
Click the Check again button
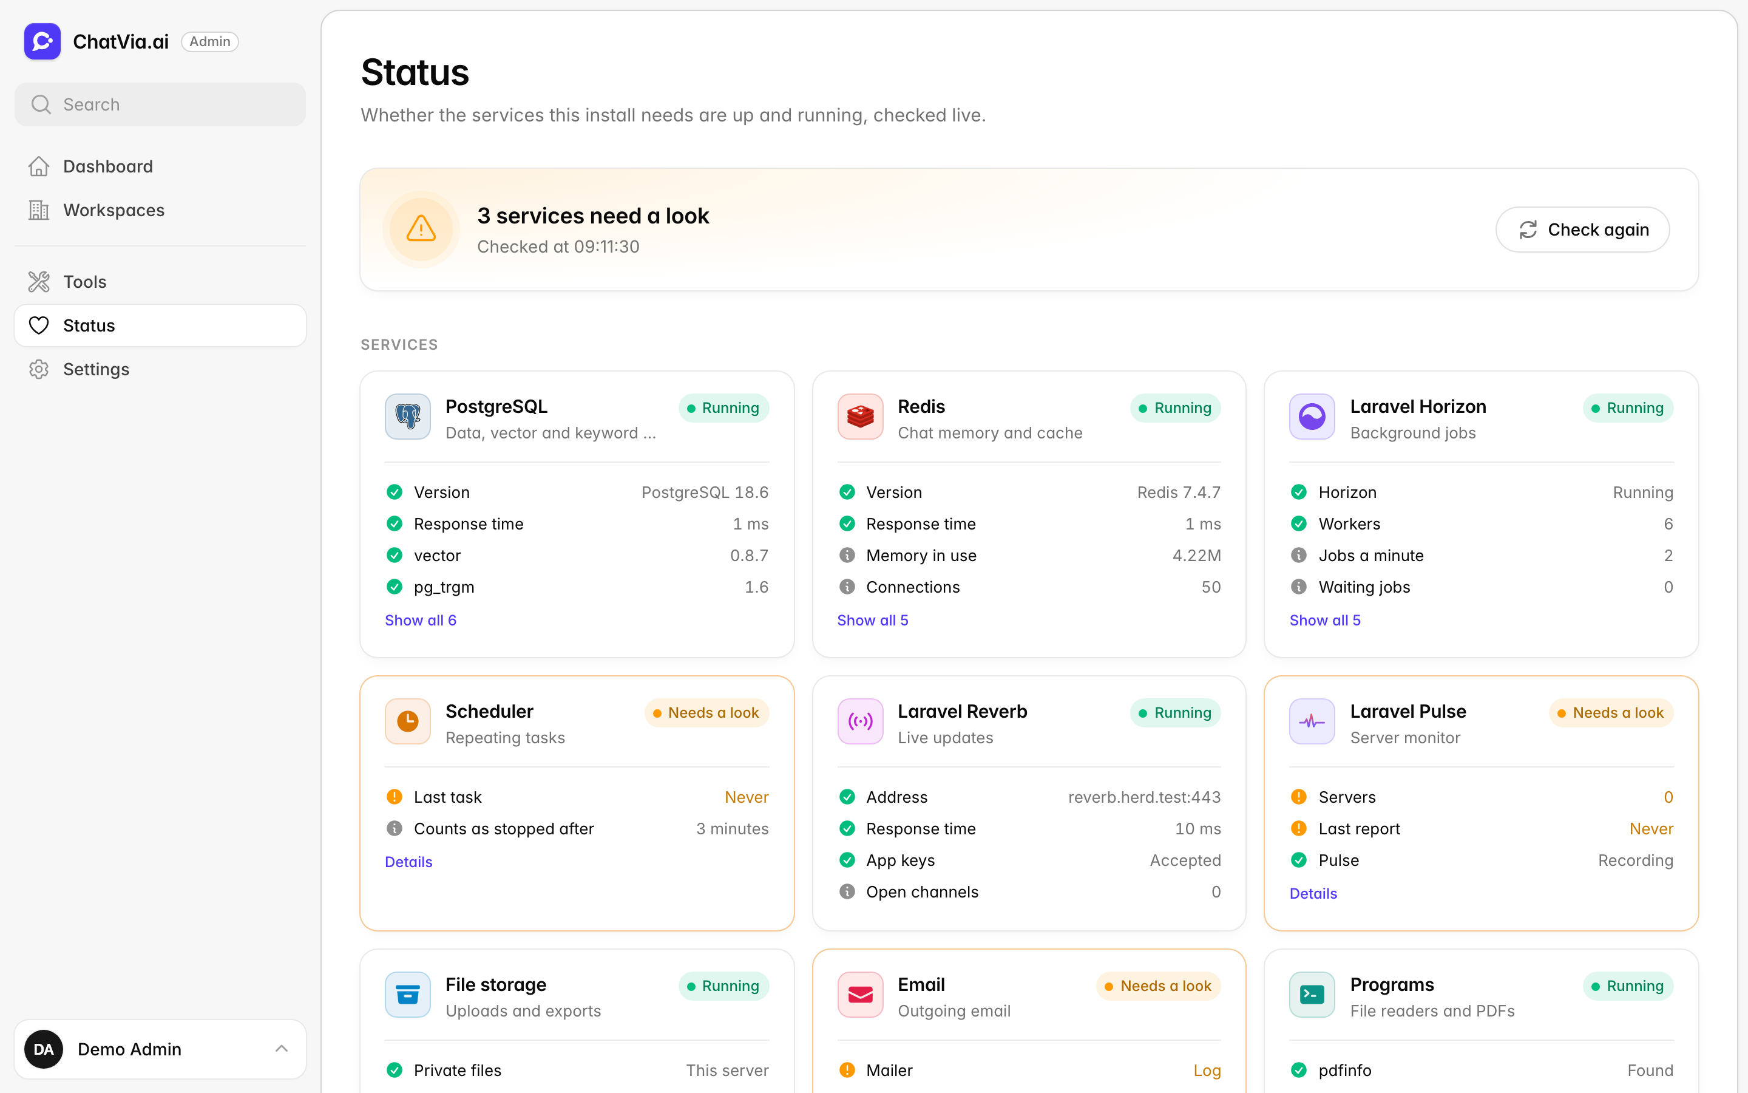tap(1582, 230)
